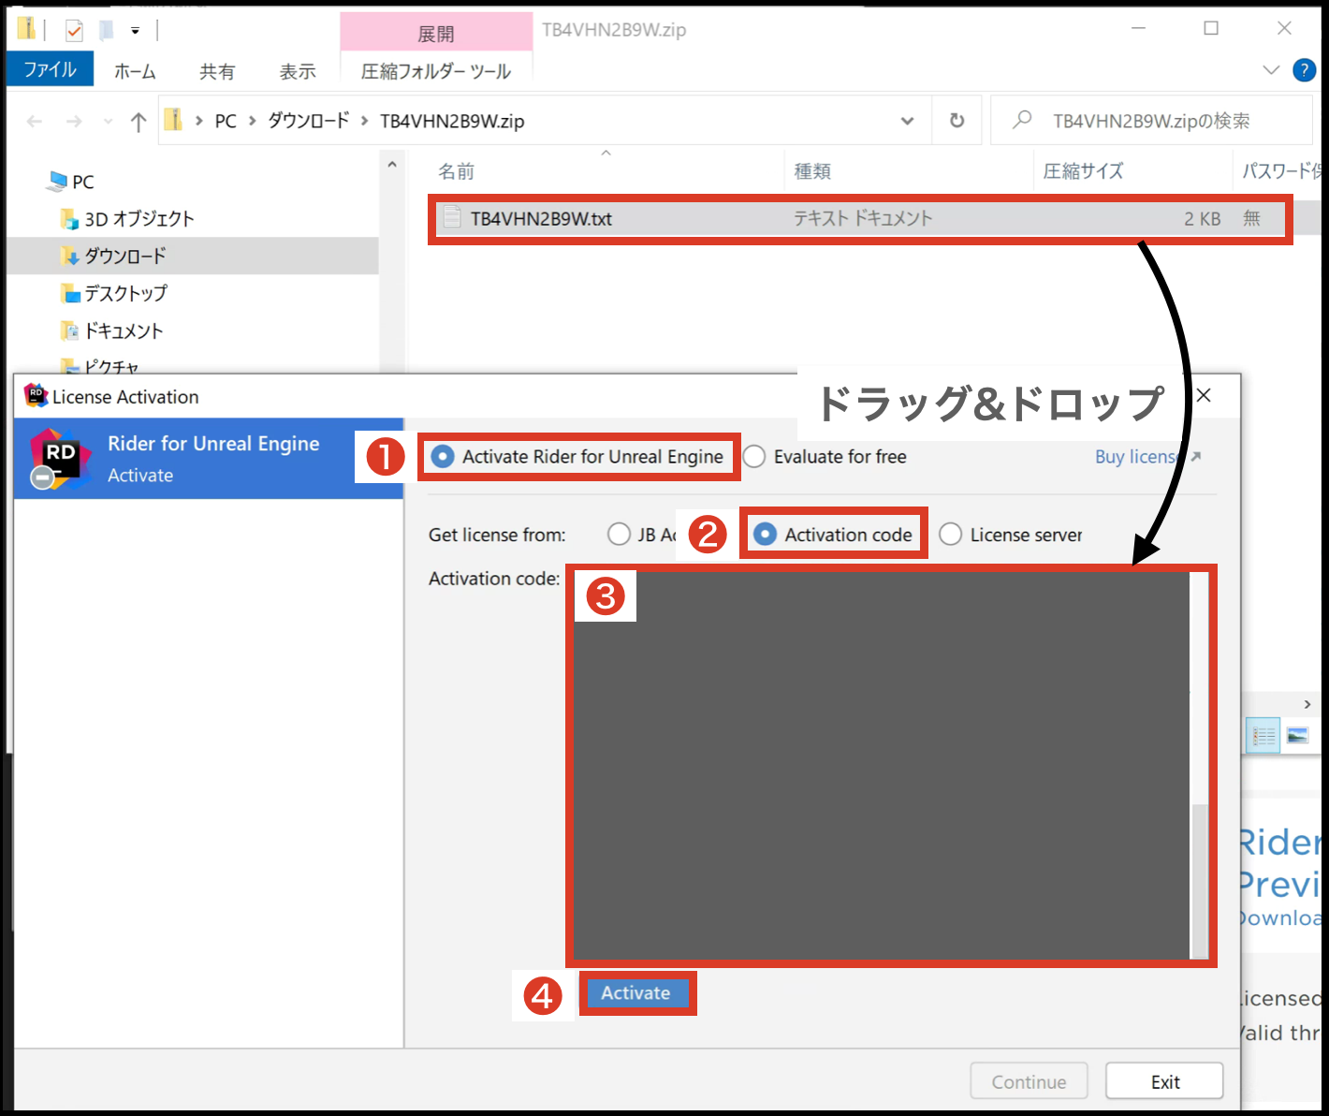Select Activate Rider for Unreal Engine radio
The image size is (1329, 1116).
coord(443,457)
